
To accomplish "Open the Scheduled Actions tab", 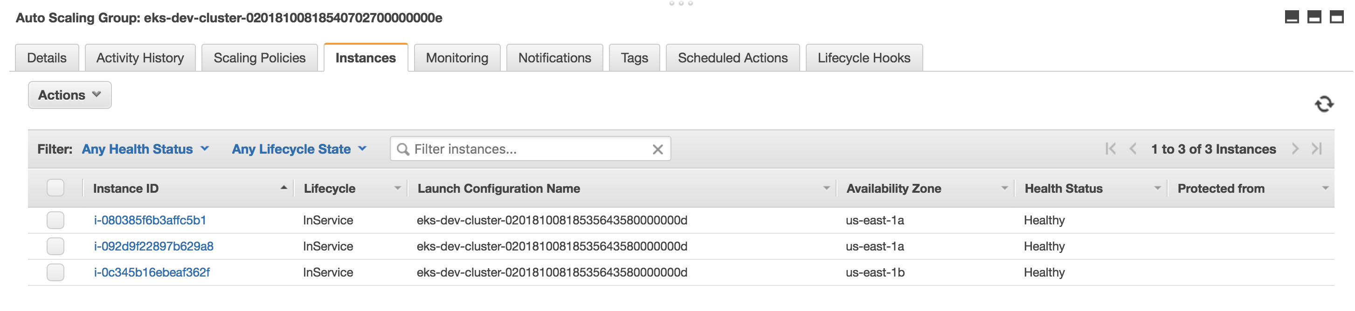I will tap(733, 58).
